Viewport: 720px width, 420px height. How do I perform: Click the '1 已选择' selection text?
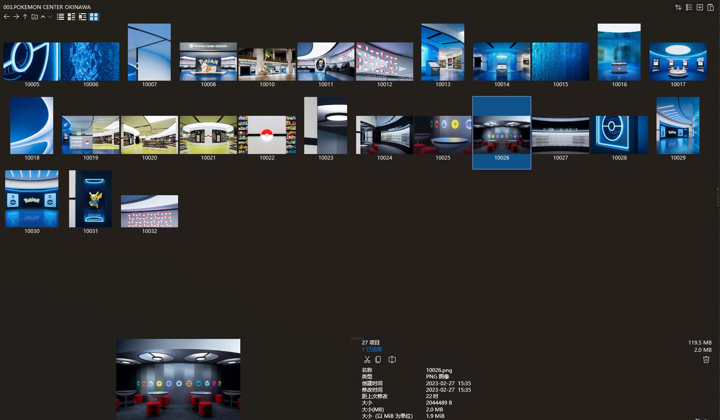pos(372,349)
